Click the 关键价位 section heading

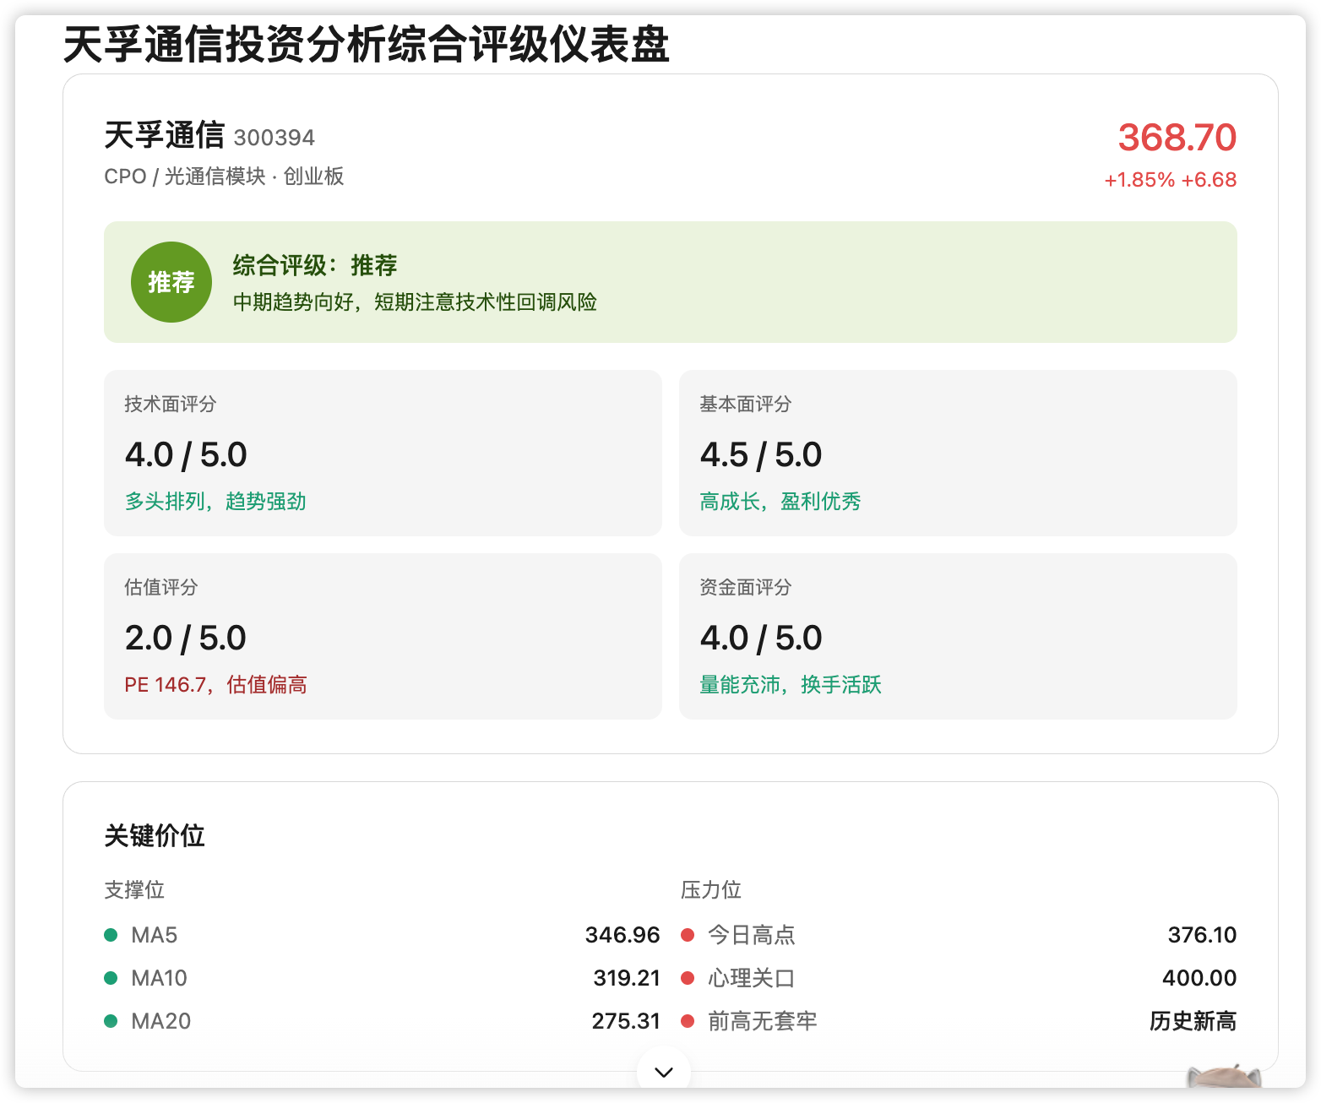pyautogui.click(x=155, y=836)
